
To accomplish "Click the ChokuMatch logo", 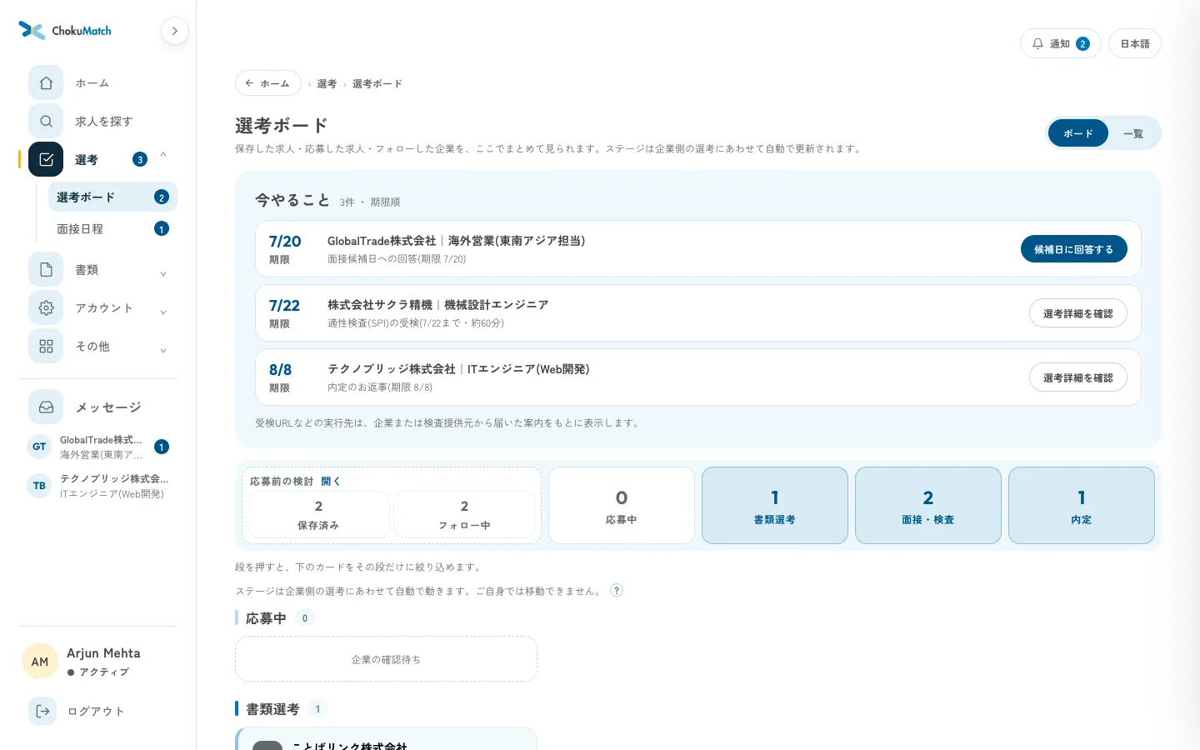I will [65, 31].
